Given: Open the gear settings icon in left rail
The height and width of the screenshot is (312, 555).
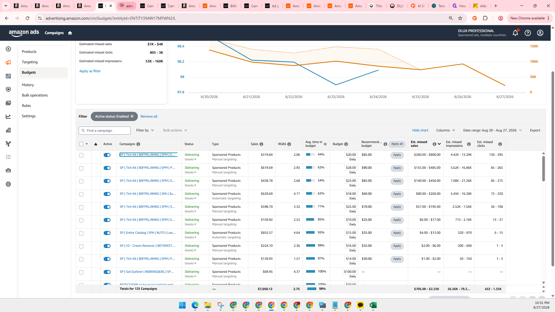Looking at the screenshot, I should 8,184.
